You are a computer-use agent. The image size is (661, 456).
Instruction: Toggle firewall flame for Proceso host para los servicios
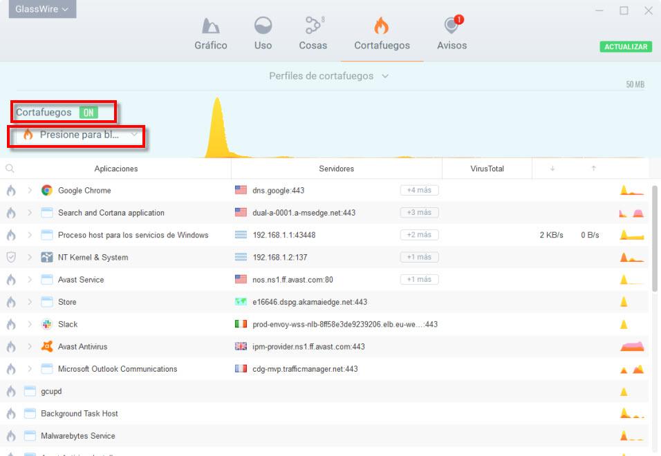tap(11, 235)
